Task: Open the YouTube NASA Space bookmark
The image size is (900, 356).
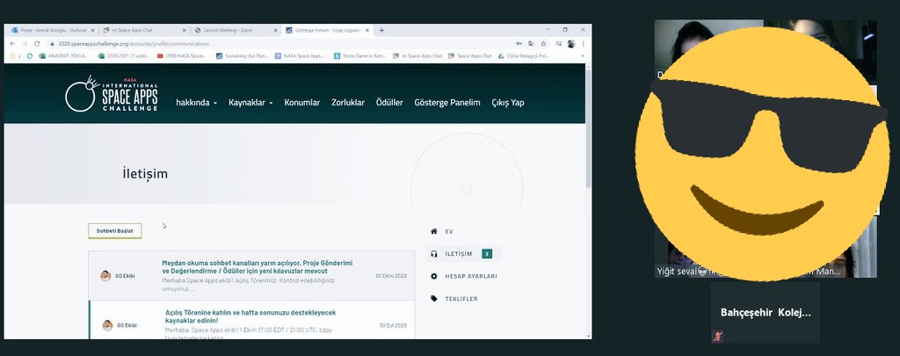Action: 181,56
